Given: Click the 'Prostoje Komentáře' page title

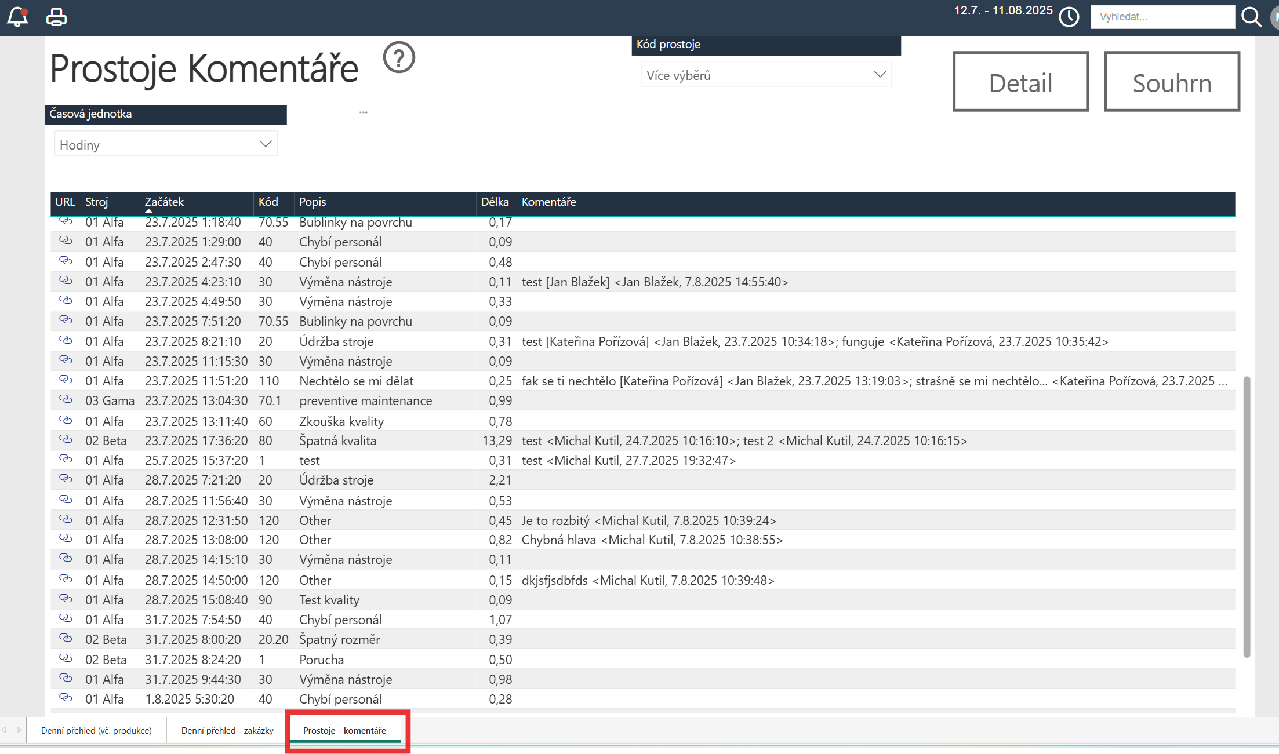Looking at the screenshot, I should coord(204,68).
